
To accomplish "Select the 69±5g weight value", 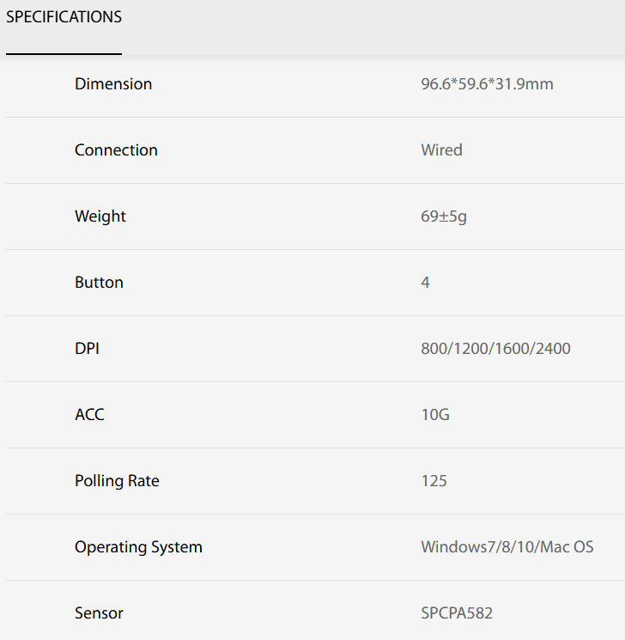I will 444,216.
